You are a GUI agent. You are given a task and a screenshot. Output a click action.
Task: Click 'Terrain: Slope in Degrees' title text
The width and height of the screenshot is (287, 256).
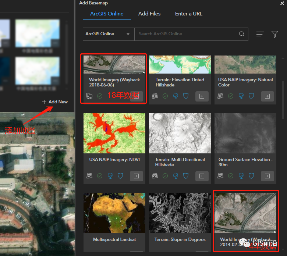[180, 239]
